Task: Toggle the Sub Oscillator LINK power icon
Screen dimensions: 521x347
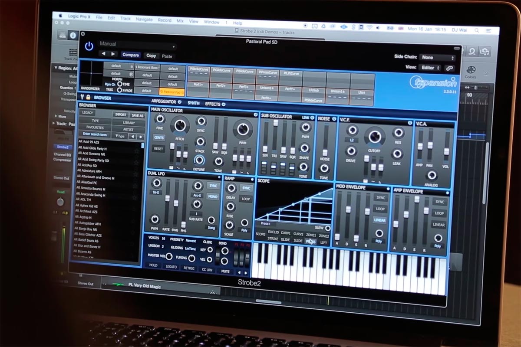Action: pyautogui.click(x=313, y=118)
